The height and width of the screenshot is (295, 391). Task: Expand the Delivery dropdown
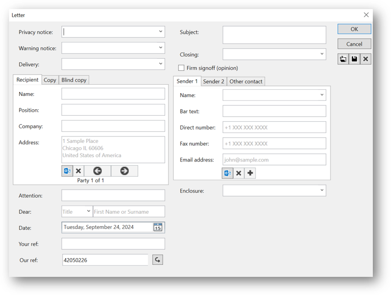161,64
